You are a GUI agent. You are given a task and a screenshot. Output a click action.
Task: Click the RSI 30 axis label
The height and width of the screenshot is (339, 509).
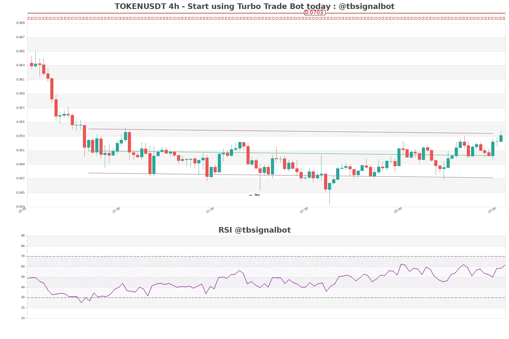tap(23, 297)
